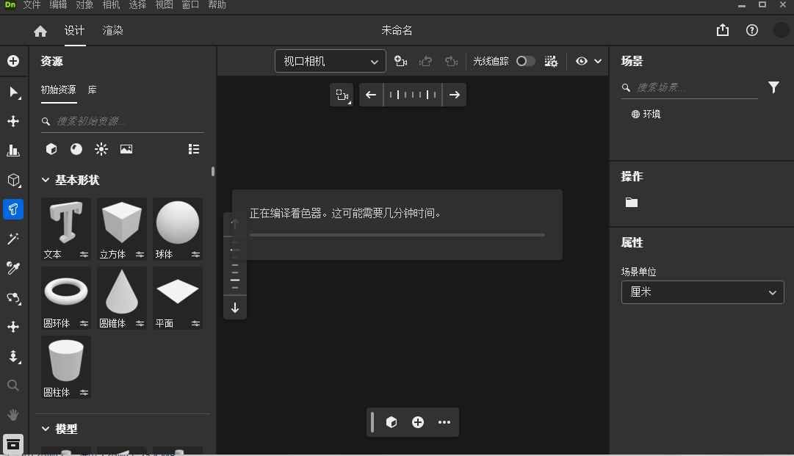Open the assets panel box icon
This screenshot has width=794, height=456.
(13, 444)
